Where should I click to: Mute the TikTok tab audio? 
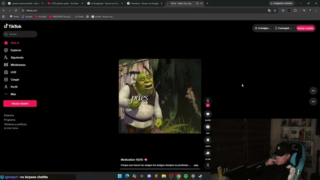pos(197,3)
